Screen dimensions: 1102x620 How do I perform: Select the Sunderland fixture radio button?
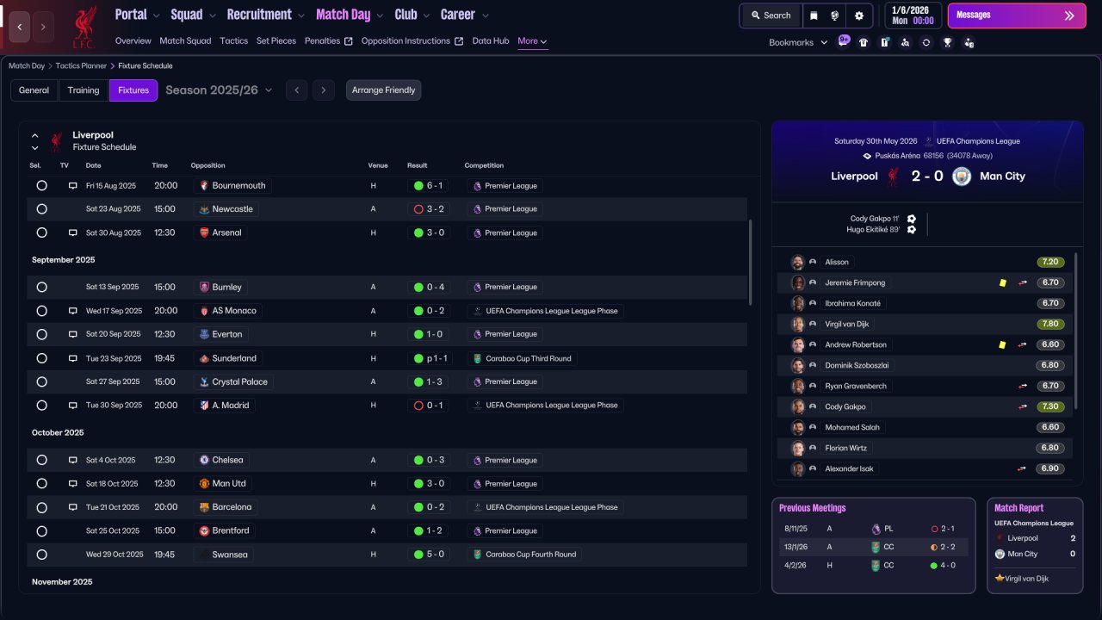click(x=41, y=358)
